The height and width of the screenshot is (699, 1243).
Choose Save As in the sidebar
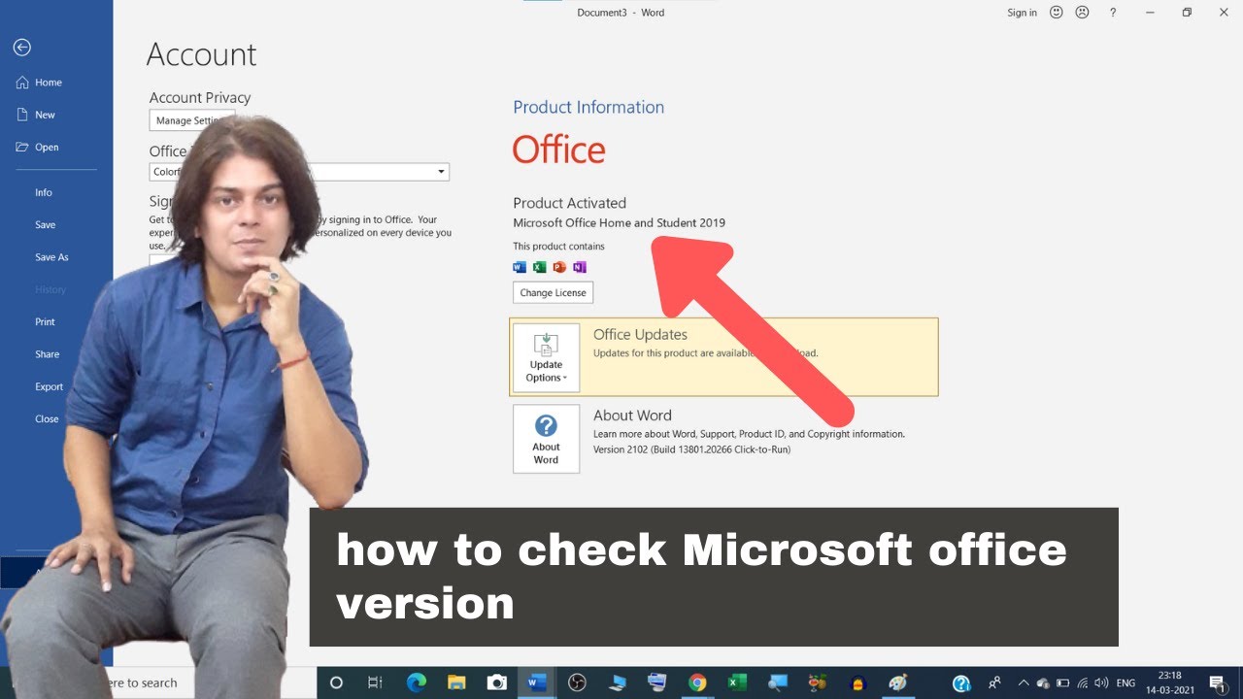click(51, 257)
